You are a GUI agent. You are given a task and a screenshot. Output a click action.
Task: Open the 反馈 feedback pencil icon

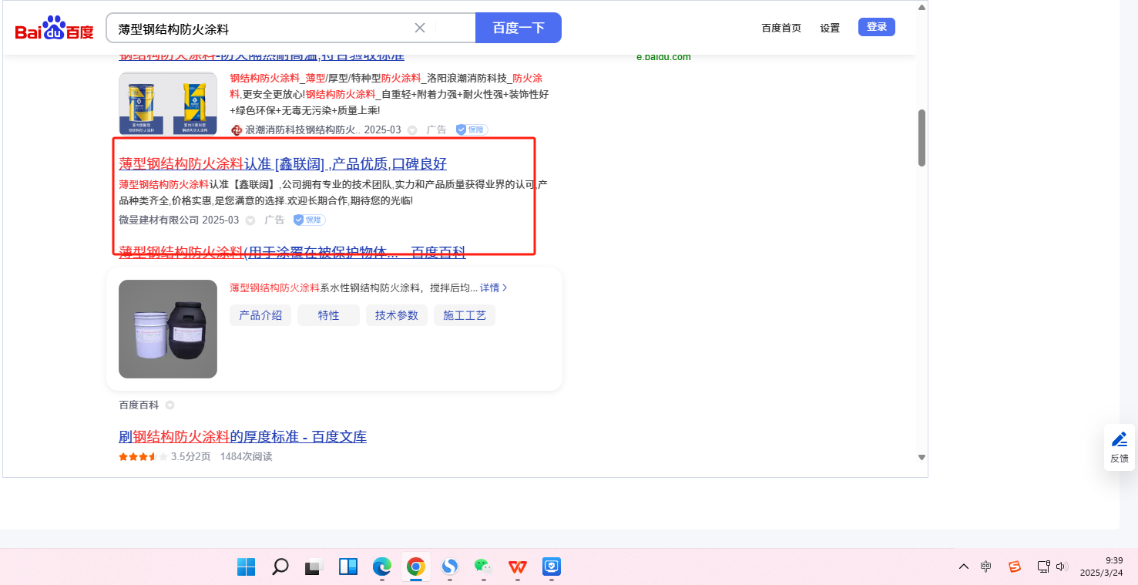[1119, 439]
